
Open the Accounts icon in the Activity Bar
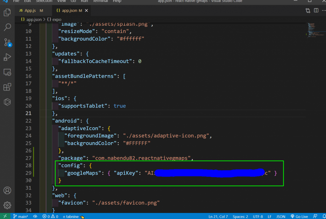pyautogui.click(x=7, y=190)
